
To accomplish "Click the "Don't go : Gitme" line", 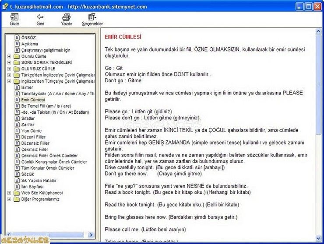I will (123, 80).
